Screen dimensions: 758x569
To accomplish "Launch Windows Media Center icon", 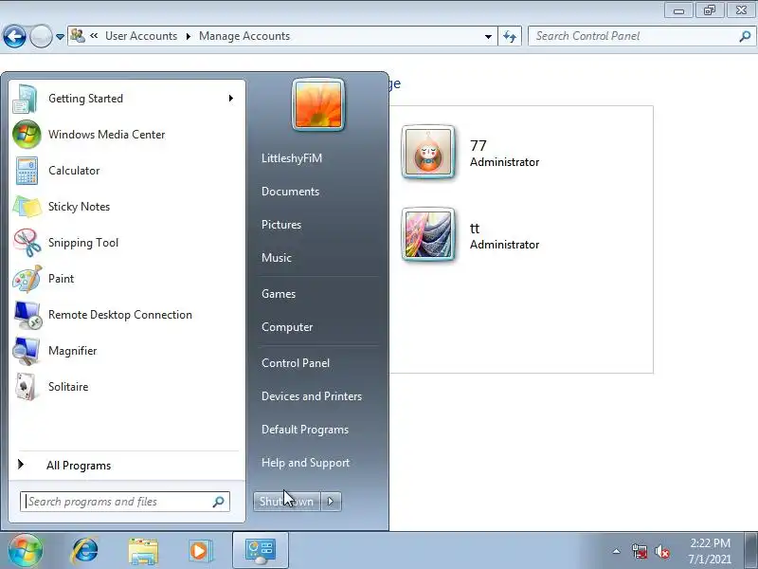I will [27, 135].
